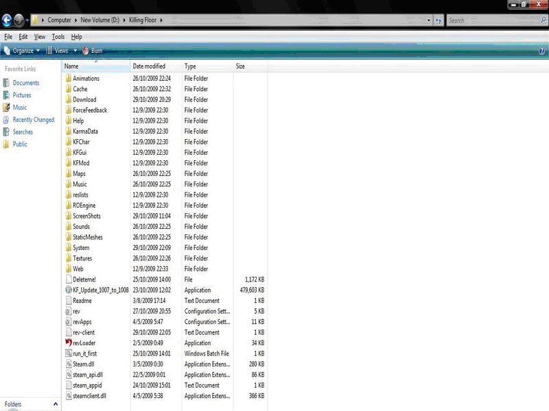Viewport: 549px width, 411px height.
Task: Sort by the Name column header
Action: click(96, 66)
